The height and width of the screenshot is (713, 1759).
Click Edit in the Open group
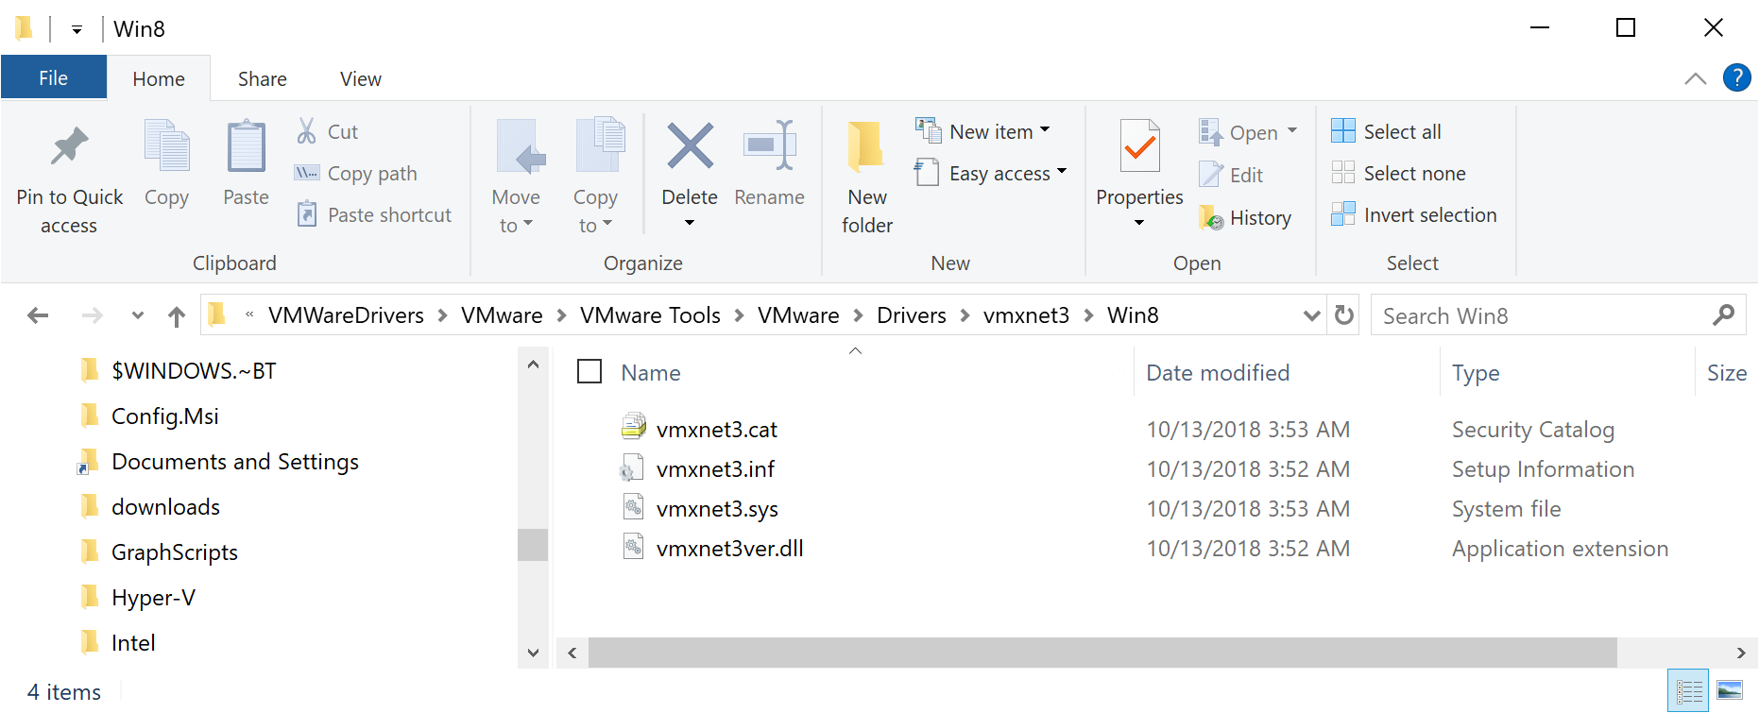(x=1231, y=175)
